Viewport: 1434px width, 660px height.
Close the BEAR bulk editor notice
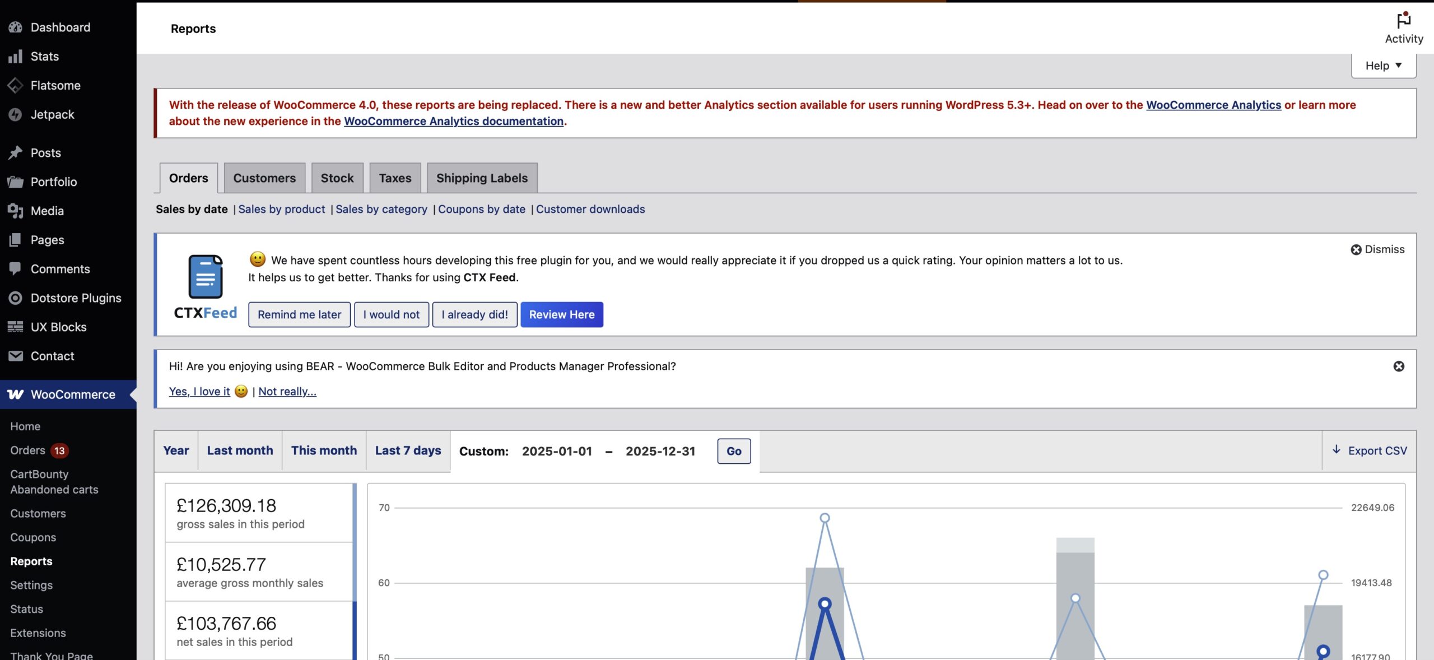point(1399,366)
